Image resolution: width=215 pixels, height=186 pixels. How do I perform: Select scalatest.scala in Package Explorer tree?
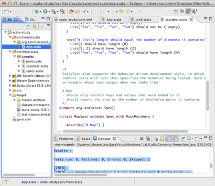click(35, 66)
